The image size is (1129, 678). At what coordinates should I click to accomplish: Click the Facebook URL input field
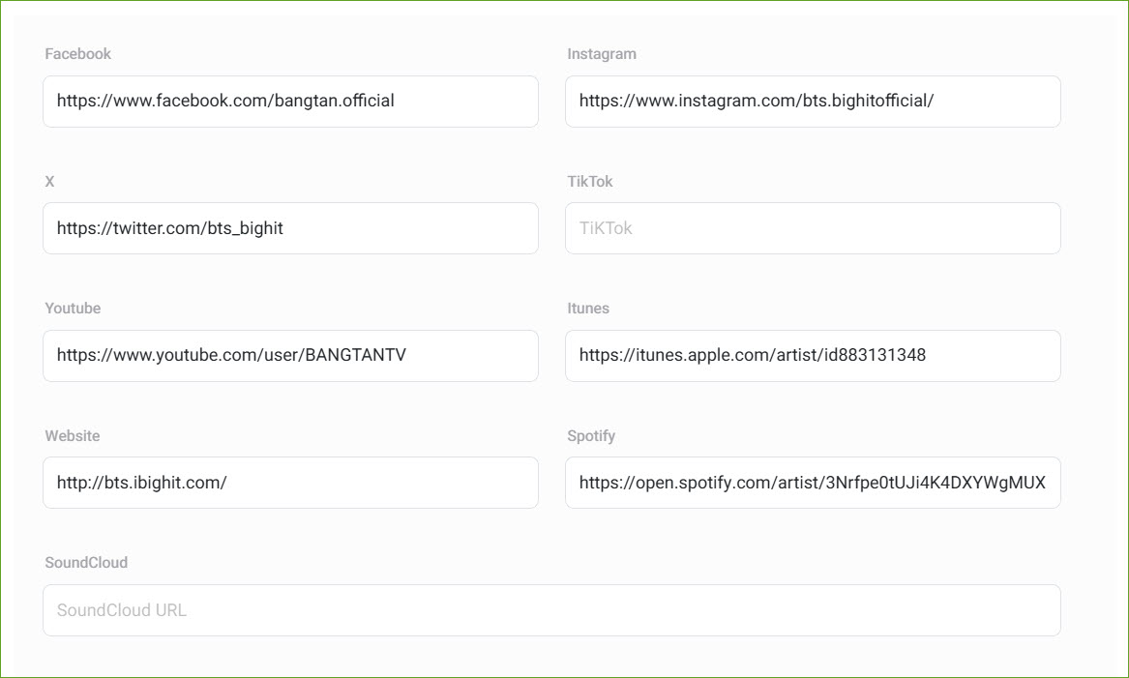[290, 101]
